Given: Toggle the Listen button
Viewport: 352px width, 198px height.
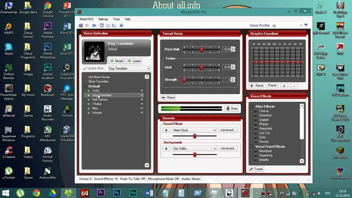Looking at the screenshot, I should (134, 61).
